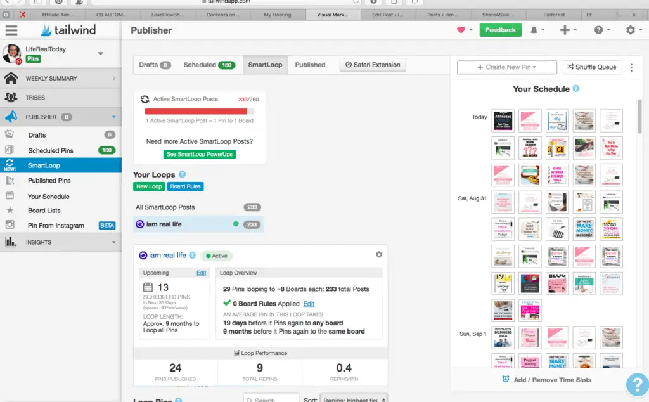This screenshot has width=649, height=402.
Task: Expand the Weekly Summary chevron
Action: click(114, 78)
